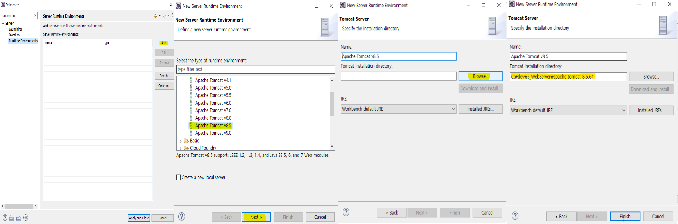This screenshot has height=224, width=678.
Task: Collapse the Server tree node
Action: point(3,23)
